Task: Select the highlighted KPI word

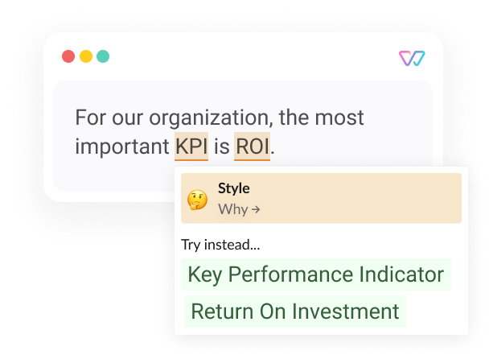Action: tap(191, 146)
